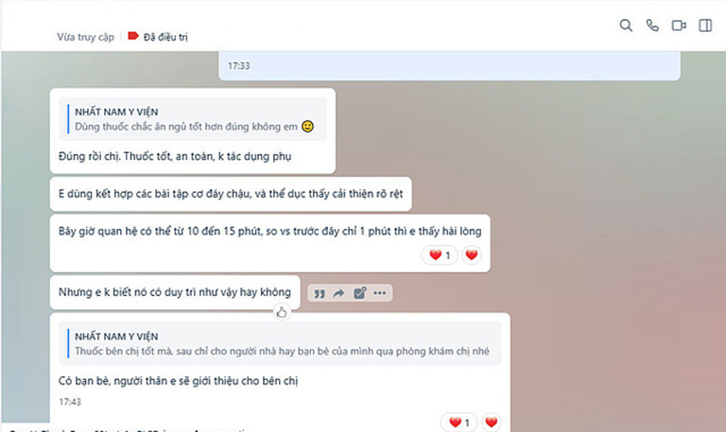
Task: Click the light blue 17:33 message bubble
Action: pos(449,65)
